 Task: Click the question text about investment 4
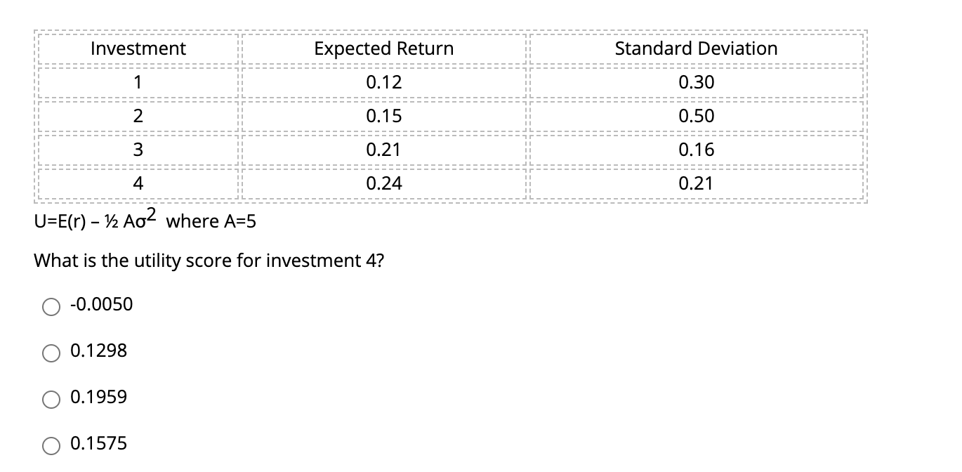tap(209, 260)
